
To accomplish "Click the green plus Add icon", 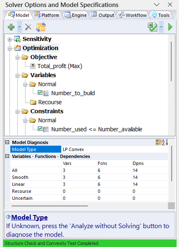I will (11, 27).
